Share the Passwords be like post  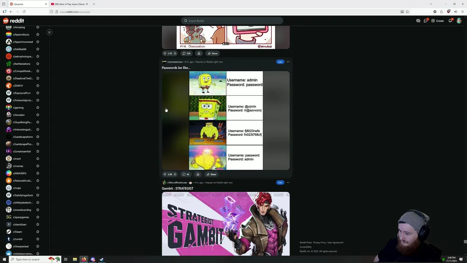(212, 174)
